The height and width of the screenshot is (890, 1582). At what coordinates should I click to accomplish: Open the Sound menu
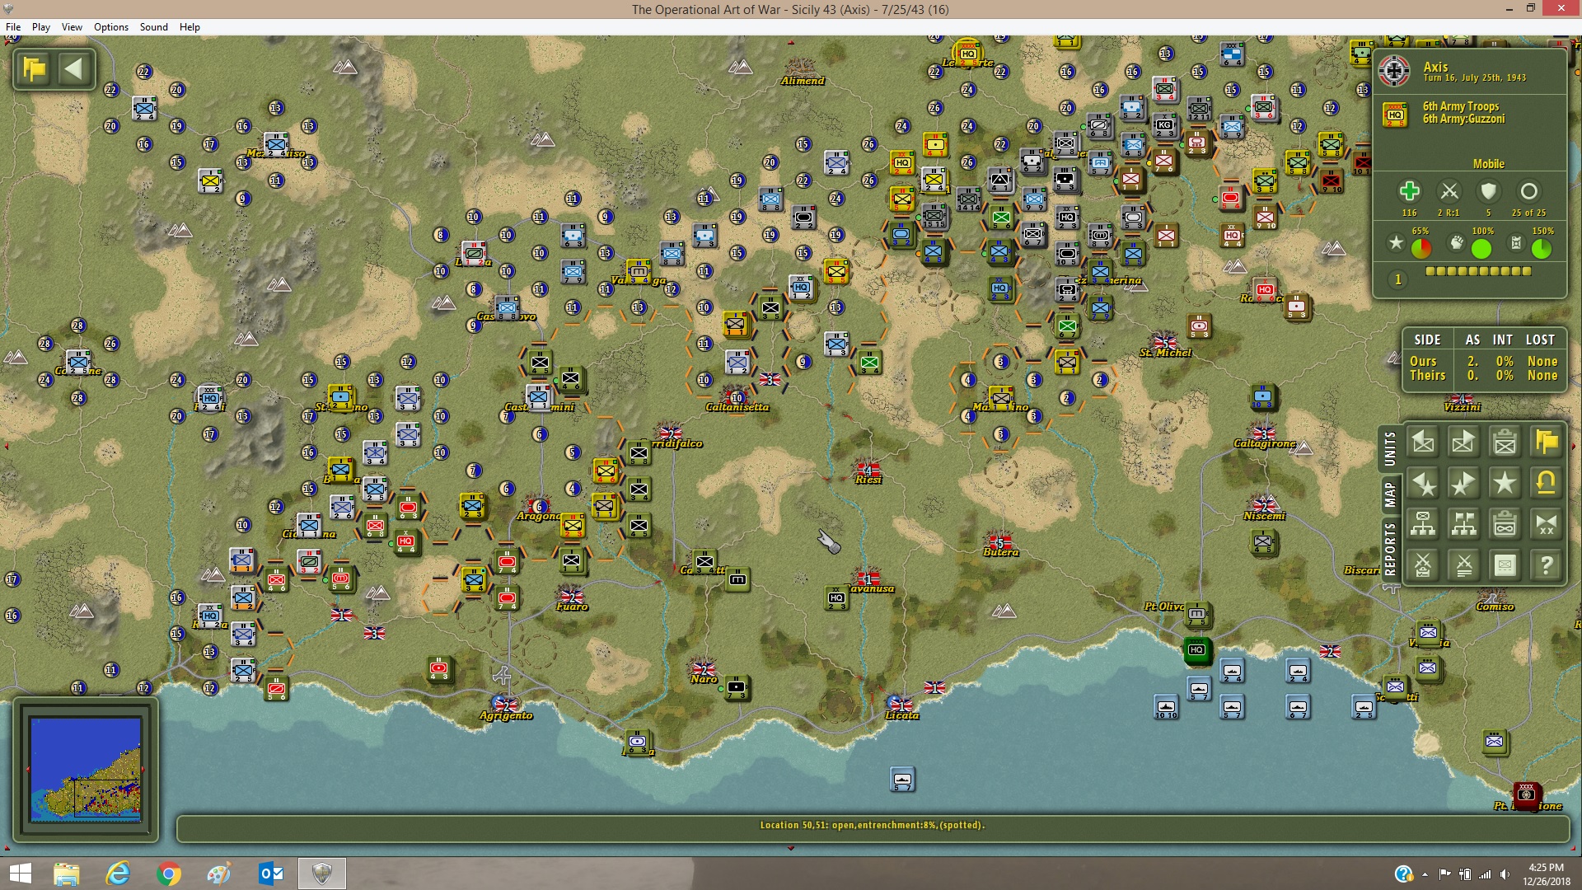point(154,27)
